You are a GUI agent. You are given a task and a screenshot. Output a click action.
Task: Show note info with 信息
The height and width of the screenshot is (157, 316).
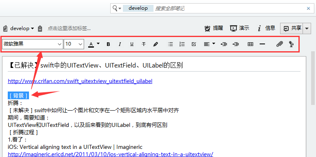click(x=266, y=28)
